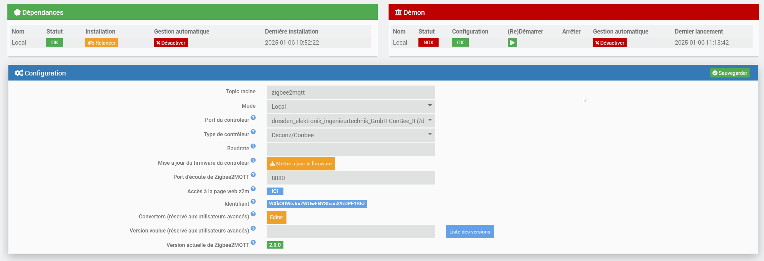
Task: Click help icon next to Port du contrôleur
Action: 253,118
